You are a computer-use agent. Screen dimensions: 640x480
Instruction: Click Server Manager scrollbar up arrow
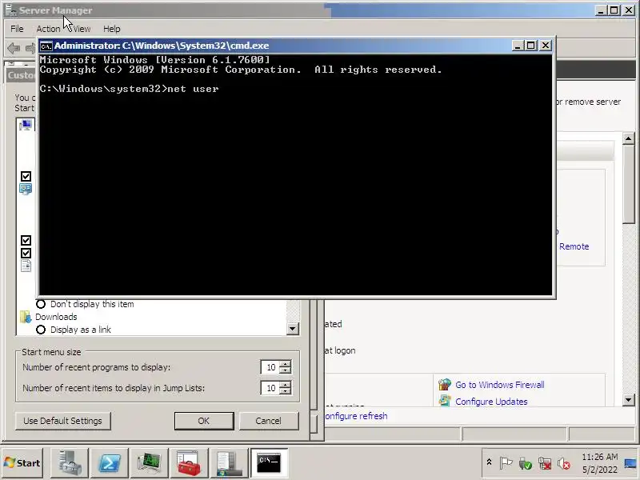click(x=629, y=138)
